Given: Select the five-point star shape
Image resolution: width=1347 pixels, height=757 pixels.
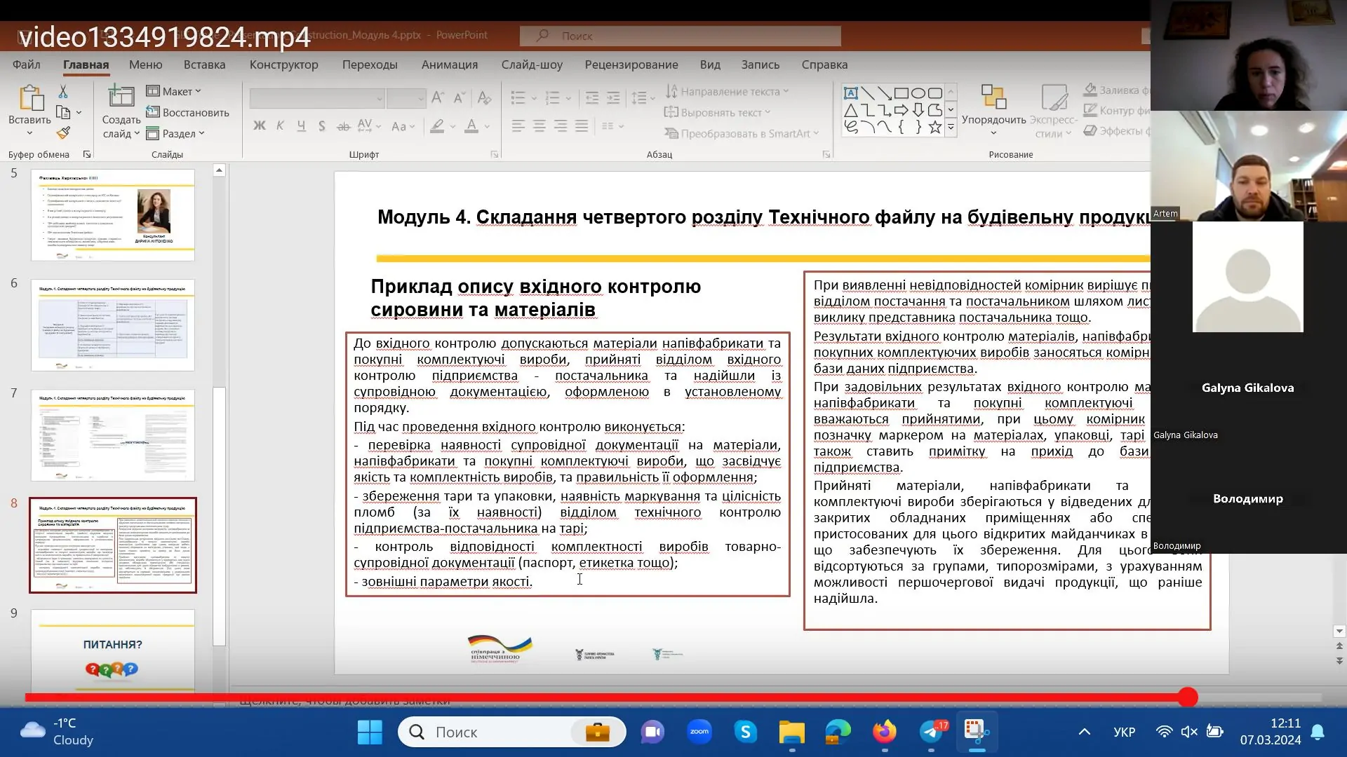Looking at the screenshot, I should pyautogui.click(x=934, y=127).
